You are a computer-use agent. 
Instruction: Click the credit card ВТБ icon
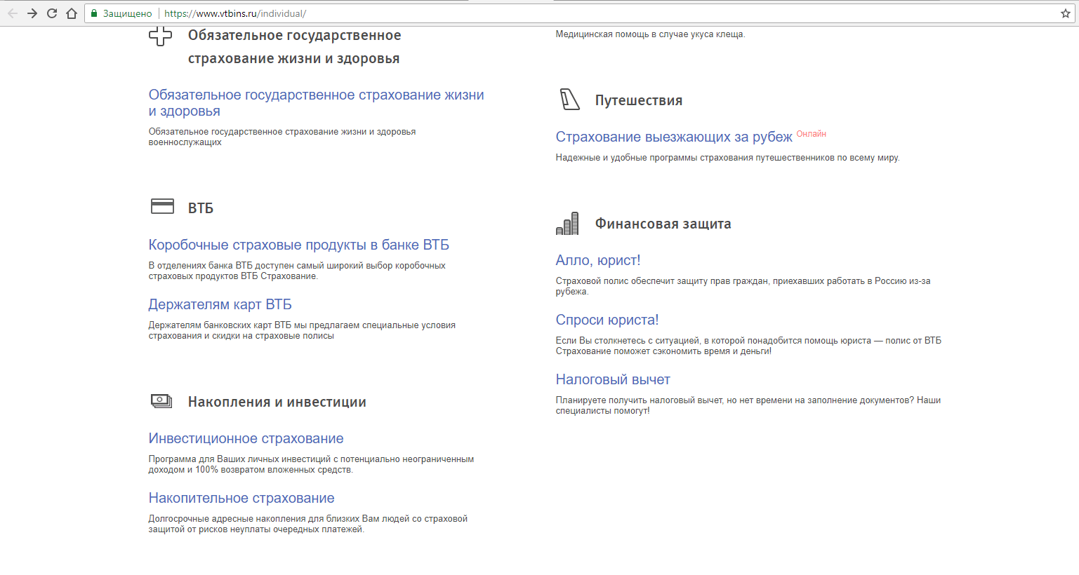162,207
